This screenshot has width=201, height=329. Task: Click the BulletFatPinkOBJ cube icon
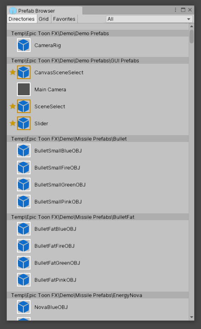pos(24,280)
